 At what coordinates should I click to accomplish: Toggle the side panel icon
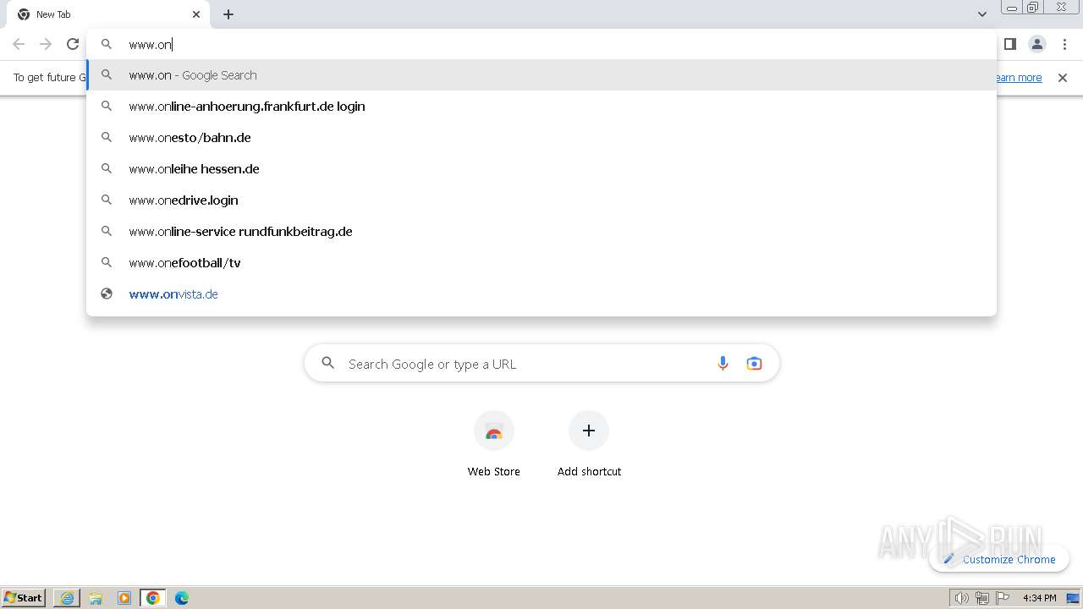1009,44
